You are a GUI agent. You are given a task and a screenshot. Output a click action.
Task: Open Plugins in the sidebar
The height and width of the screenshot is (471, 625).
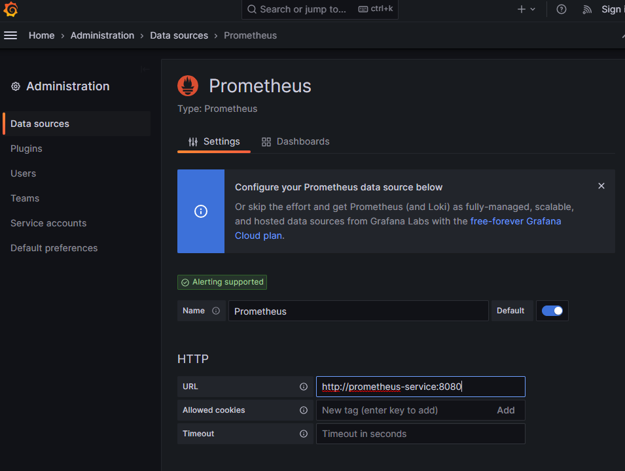click(26, 148)
